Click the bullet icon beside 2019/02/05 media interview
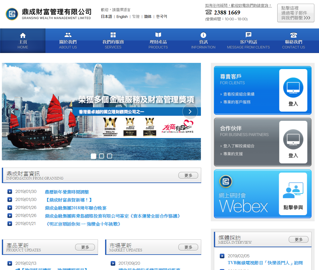The image size is (319, 270). click(x=222, y=256)
